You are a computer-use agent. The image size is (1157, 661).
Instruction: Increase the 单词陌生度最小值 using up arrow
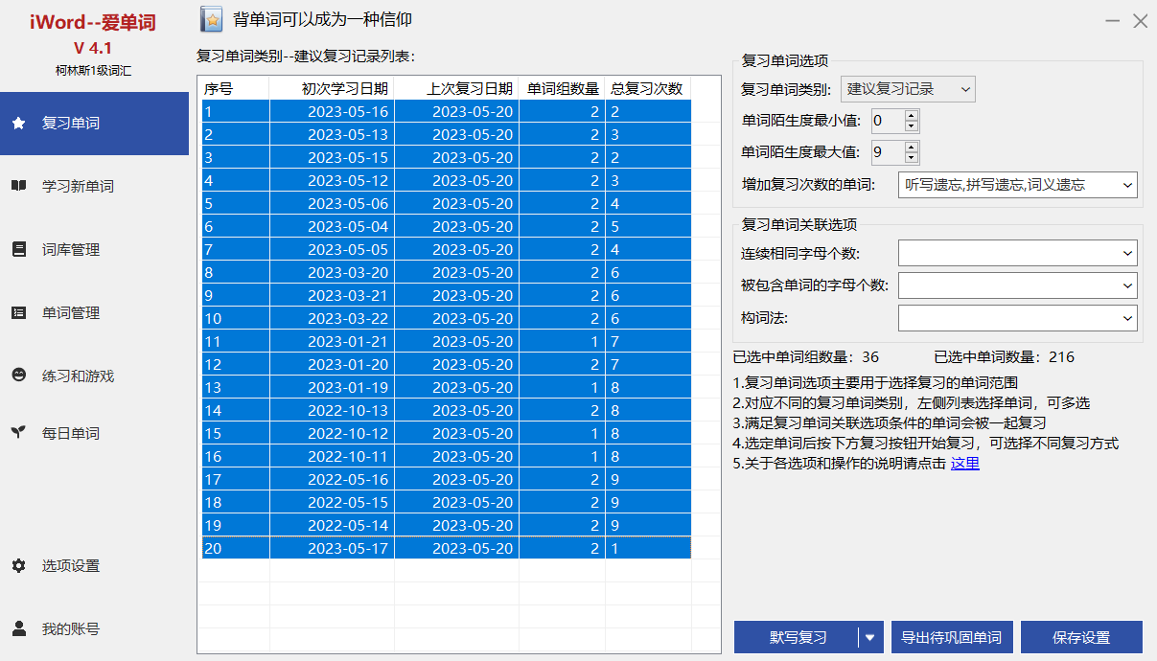pyautogui.click(x=911, y=116)
